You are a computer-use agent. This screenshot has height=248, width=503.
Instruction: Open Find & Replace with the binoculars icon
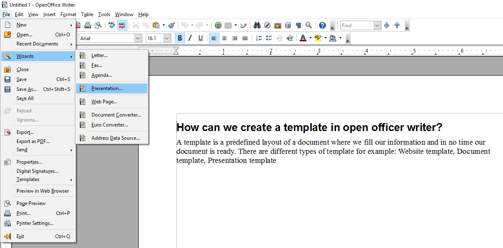(257, 25)
